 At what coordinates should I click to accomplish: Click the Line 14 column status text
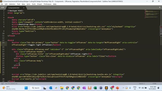[11, 84]
